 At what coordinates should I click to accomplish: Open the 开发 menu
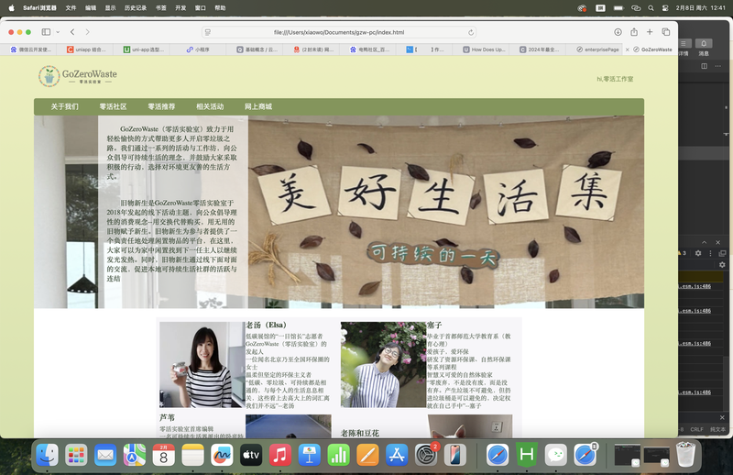click(181, 7)
